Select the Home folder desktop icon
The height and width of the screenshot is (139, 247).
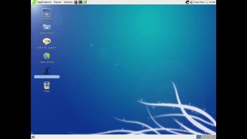[x=47, y=27]
